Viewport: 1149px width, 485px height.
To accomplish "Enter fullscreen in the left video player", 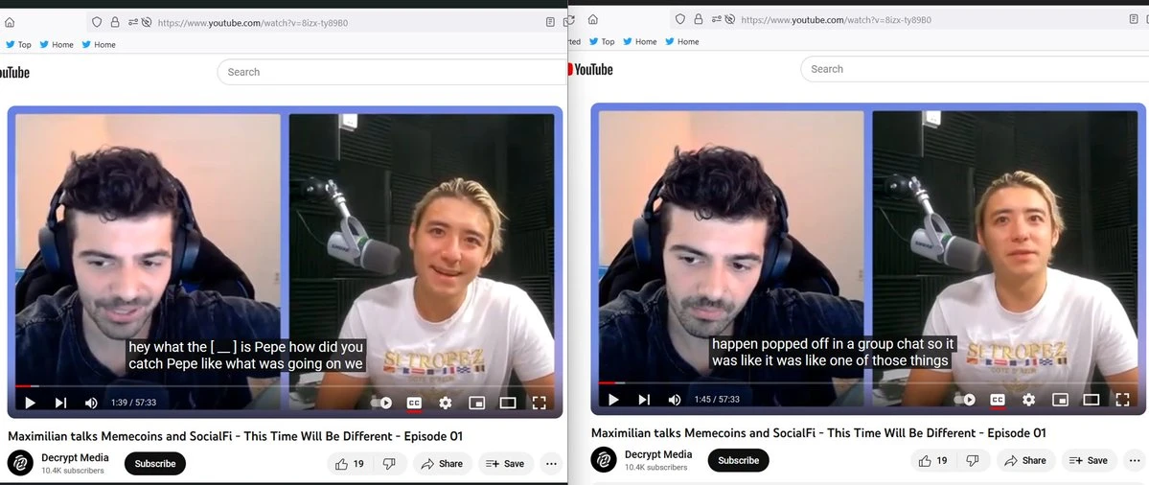I will click(539, 403).
